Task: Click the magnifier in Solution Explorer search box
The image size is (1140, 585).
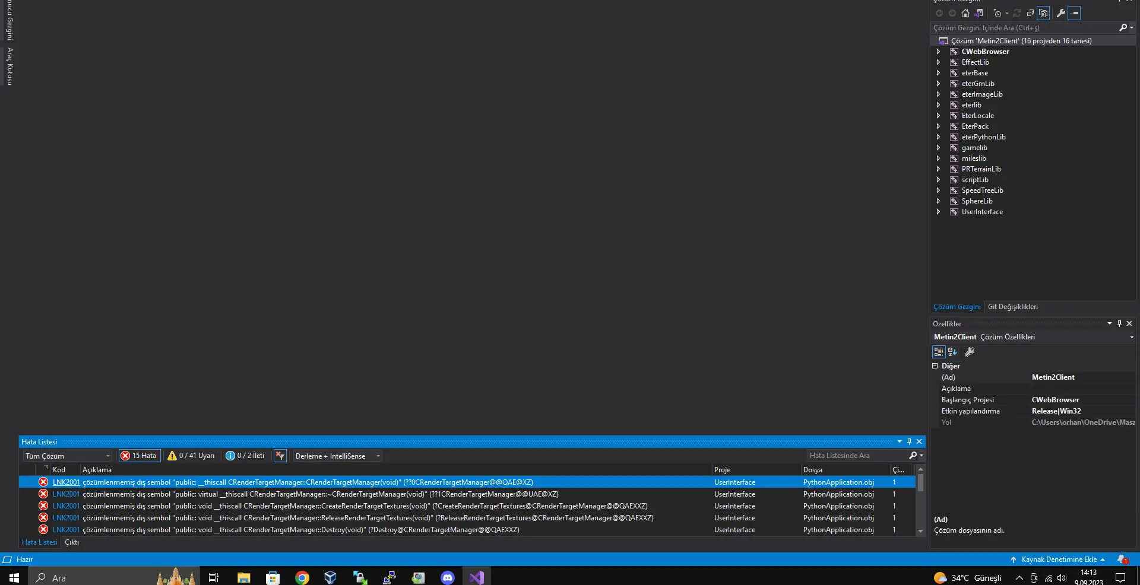Action: click(1123, 28)
